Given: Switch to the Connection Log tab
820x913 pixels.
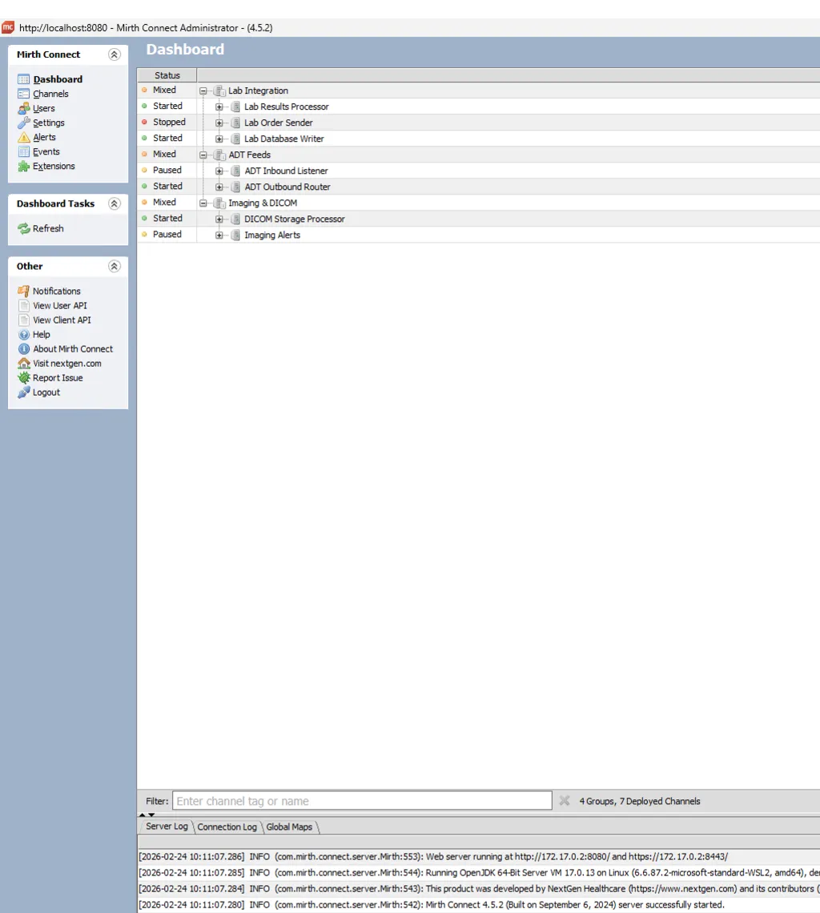Looking at the screenshot, I should point(227,827).
